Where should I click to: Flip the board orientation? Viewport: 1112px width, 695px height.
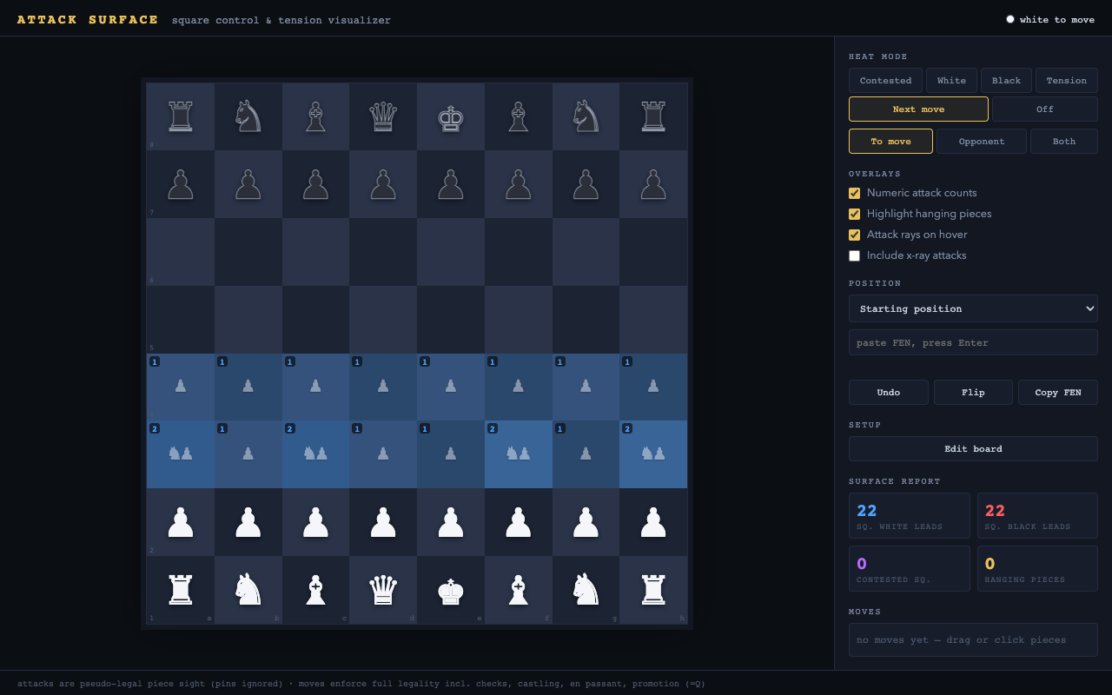(x=973, y=393)
